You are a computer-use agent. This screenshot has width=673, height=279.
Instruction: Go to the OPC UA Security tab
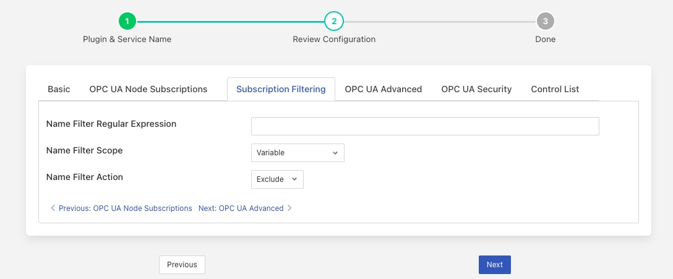(476, 89)
